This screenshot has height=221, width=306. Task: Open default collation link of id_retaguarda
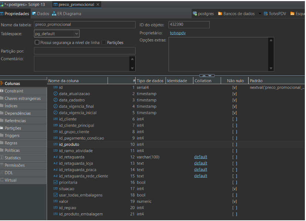coord(200,157)
